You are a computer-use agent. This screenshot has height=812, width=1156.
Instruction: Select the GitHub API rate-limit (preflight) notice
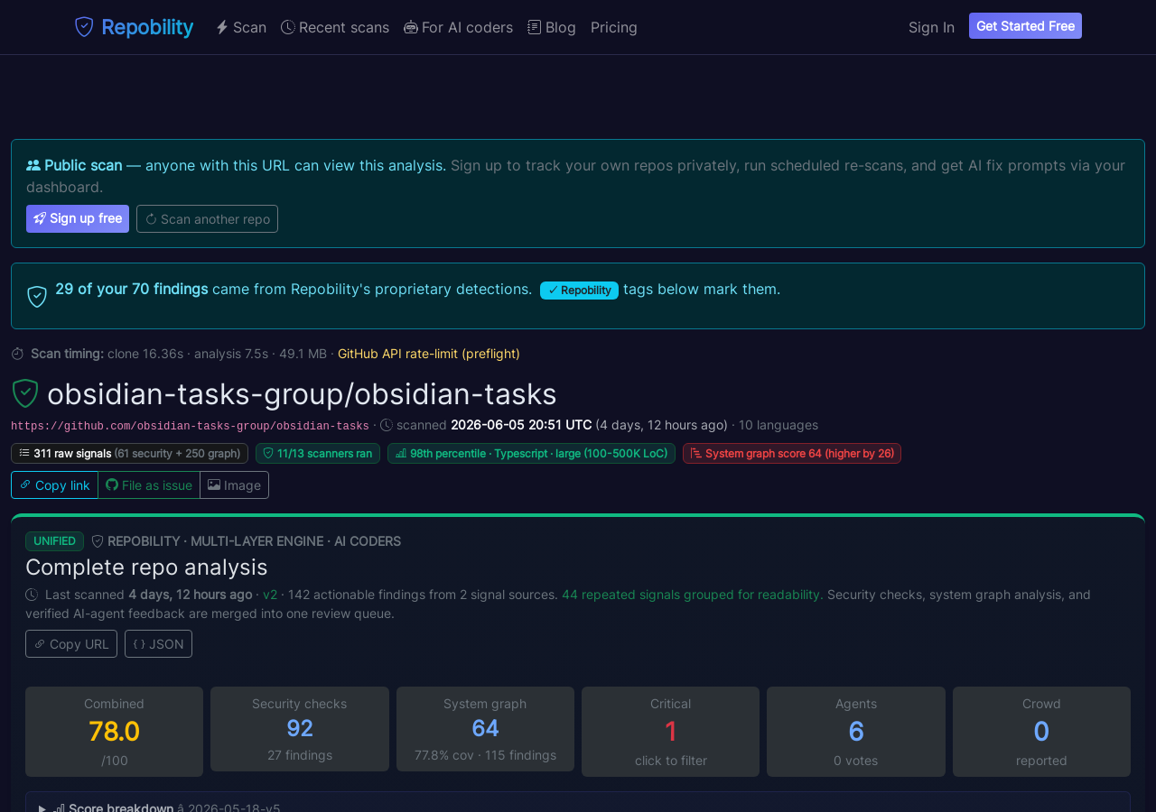[429, 354]
